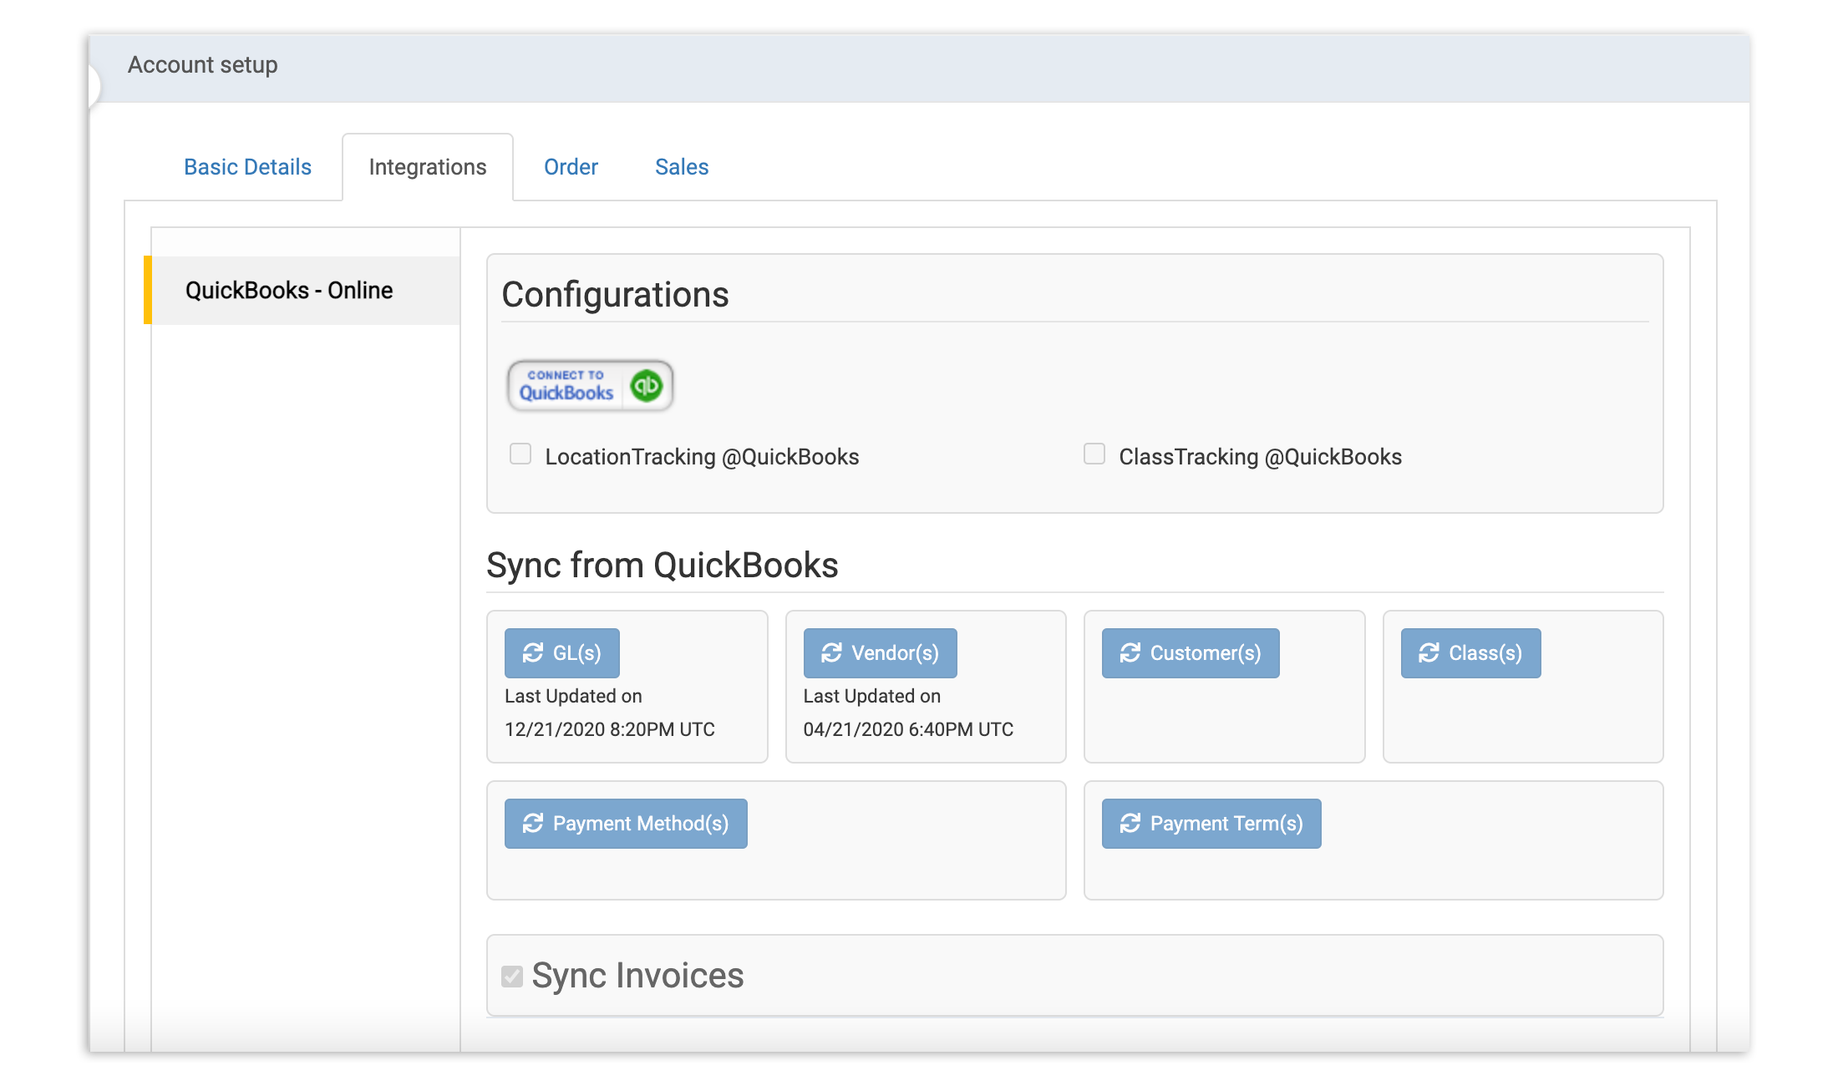Click the sync icon on Customer(s) button
The height and width of the screenshot is (1086, 1838).
[x=1130, y=653]
